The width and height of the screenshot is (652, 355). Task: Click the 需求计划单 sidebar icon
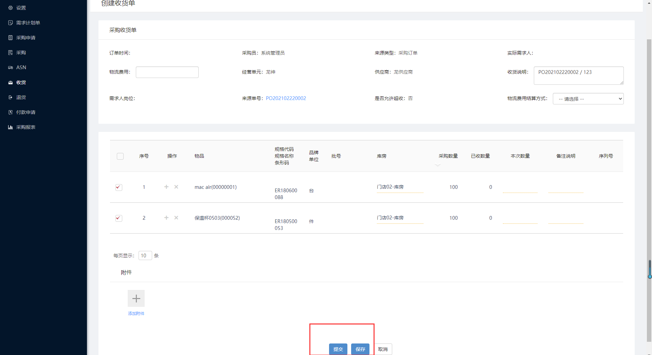click(x=11, y=23)
